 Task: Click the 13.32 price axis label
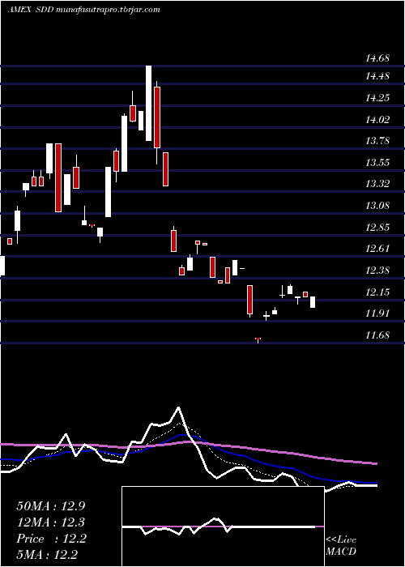point(377,184)
